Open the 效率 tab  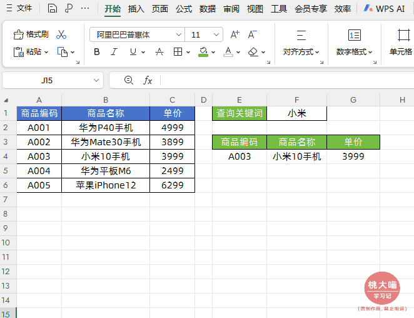[343, 9]
